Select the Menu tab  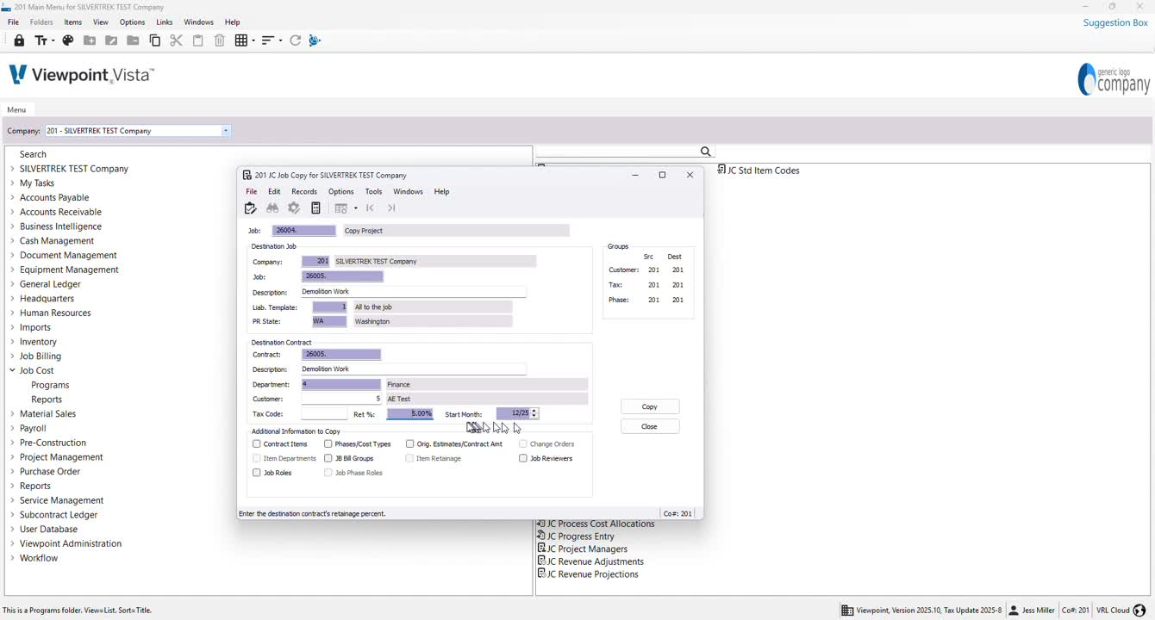16,109
